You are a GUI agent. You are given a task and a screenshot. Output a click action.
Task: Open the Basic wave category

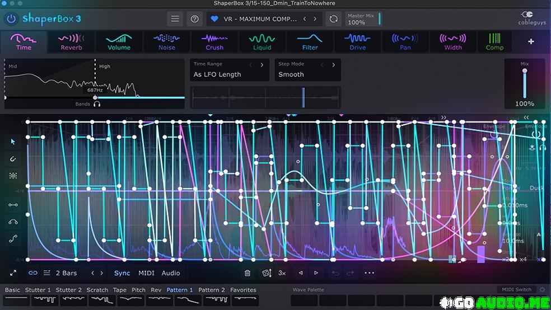pos(12,290)
